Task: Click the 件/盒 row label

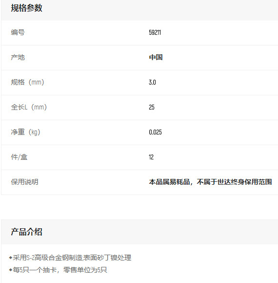Action: tap(19, 157)
